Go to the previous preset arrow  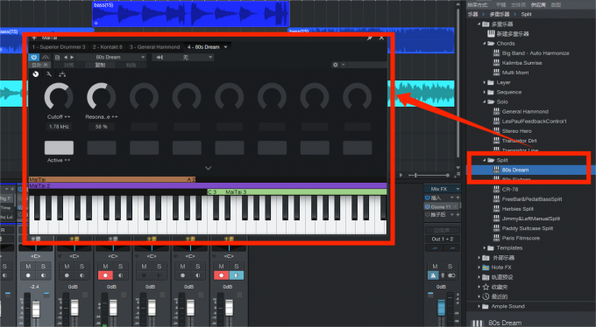pos(66,58)
